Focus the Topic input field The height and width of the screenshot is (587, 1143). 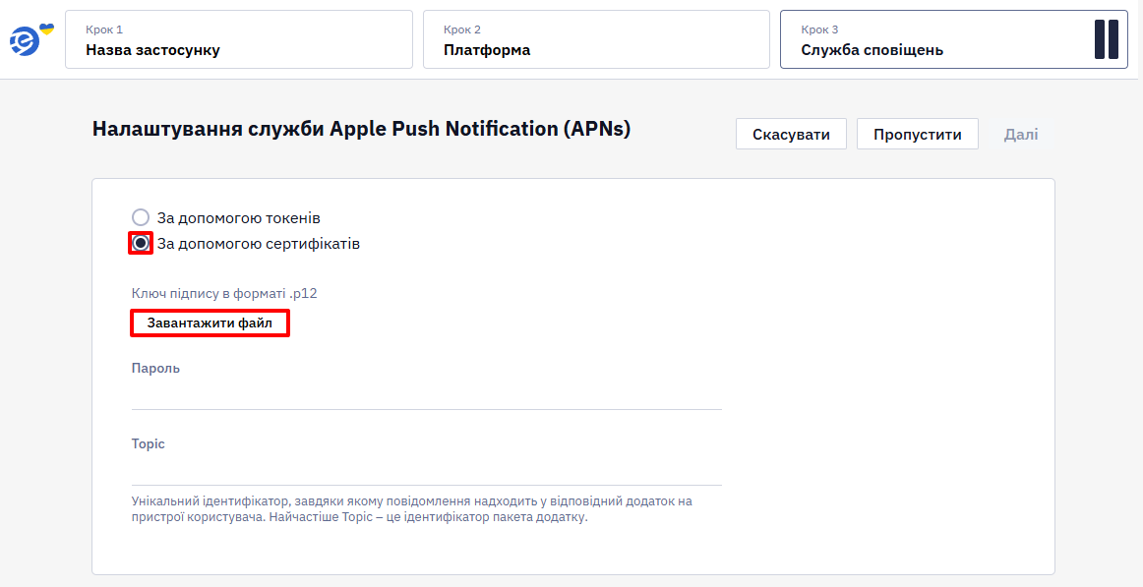pos(427,470)
